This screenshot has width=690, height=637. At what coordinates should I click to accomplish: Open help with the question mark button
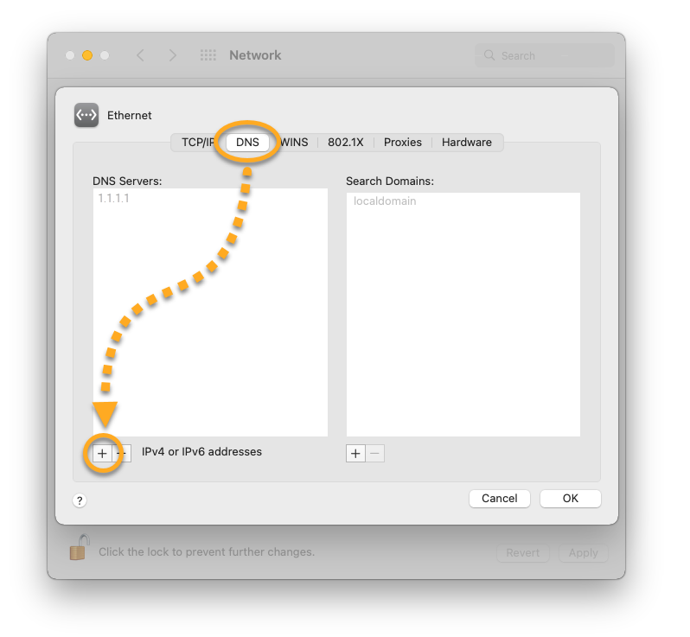(80, 500)
